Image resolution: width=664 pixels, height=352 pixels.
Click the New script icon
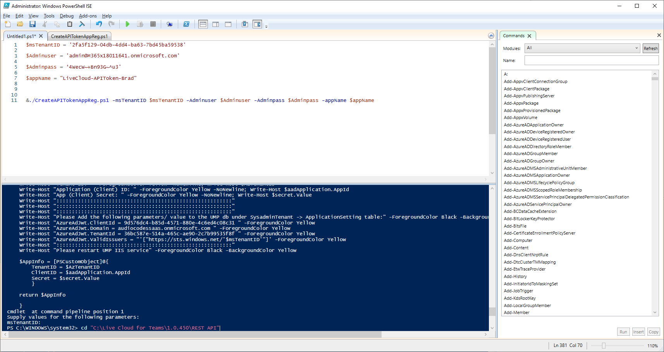[x=8, y=24]
